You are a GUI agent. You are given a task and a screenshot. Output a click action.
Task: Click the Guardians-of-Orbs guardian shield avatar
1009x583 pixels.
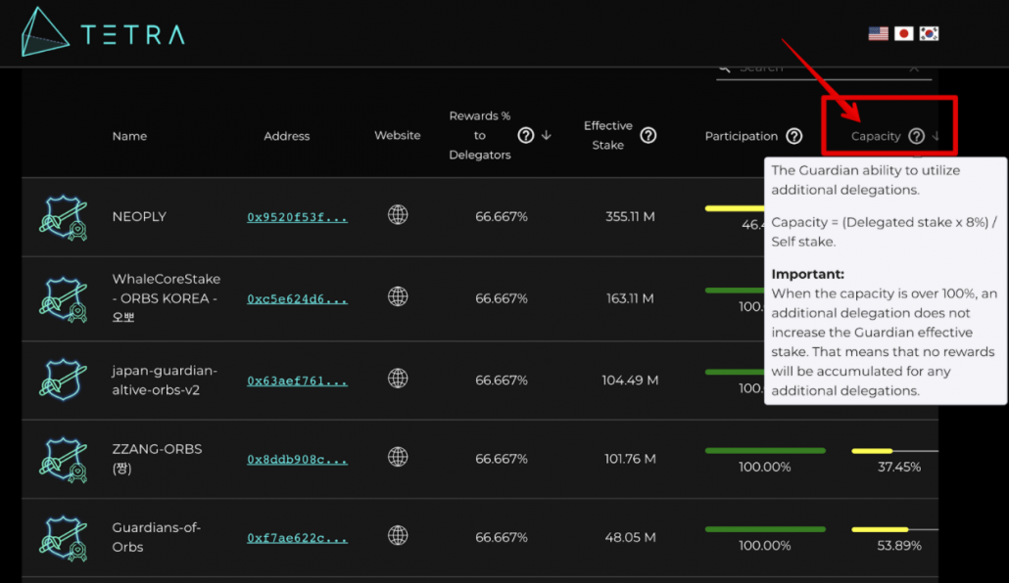(63, 538)
